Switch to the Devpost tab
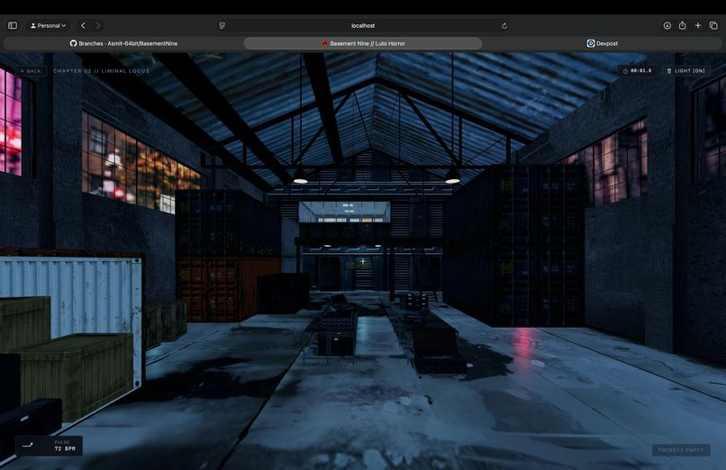The width and height of the screenshot is (726, 470). pyautogui.click(x=603, y=43)
